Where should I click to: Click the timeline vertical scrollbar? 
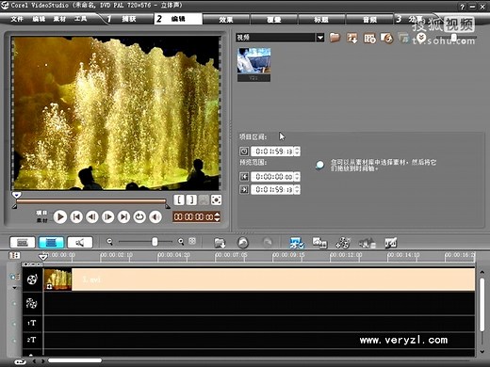[x=482, y=304]
